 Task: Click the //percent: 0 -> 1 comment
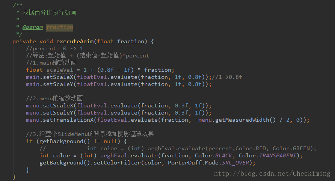point(54,48)
